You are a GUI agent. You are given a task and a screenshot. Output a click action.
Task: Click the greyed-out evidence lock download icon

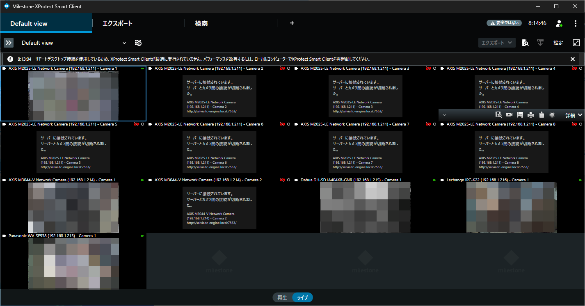pos(540,43)
